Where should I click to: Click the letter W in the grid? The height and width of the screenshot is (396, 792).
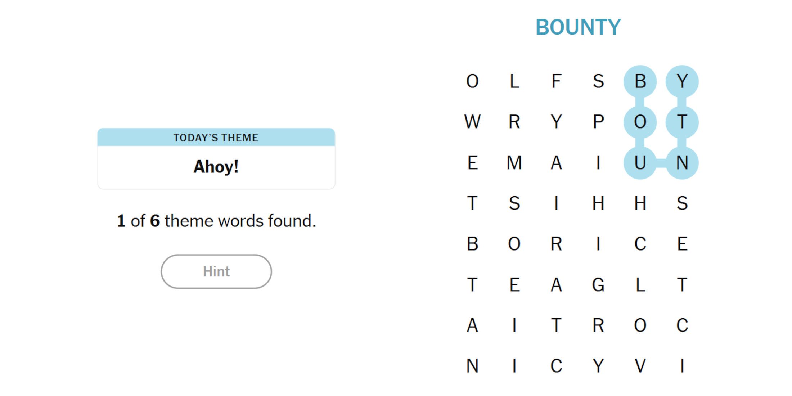pyautogui.click(x=472, y=122)
